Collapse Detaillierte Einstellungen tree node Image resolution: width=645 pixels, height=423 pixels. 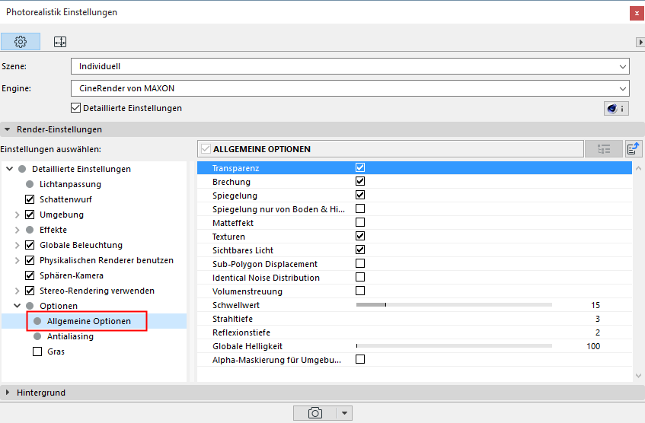[10, 169]
